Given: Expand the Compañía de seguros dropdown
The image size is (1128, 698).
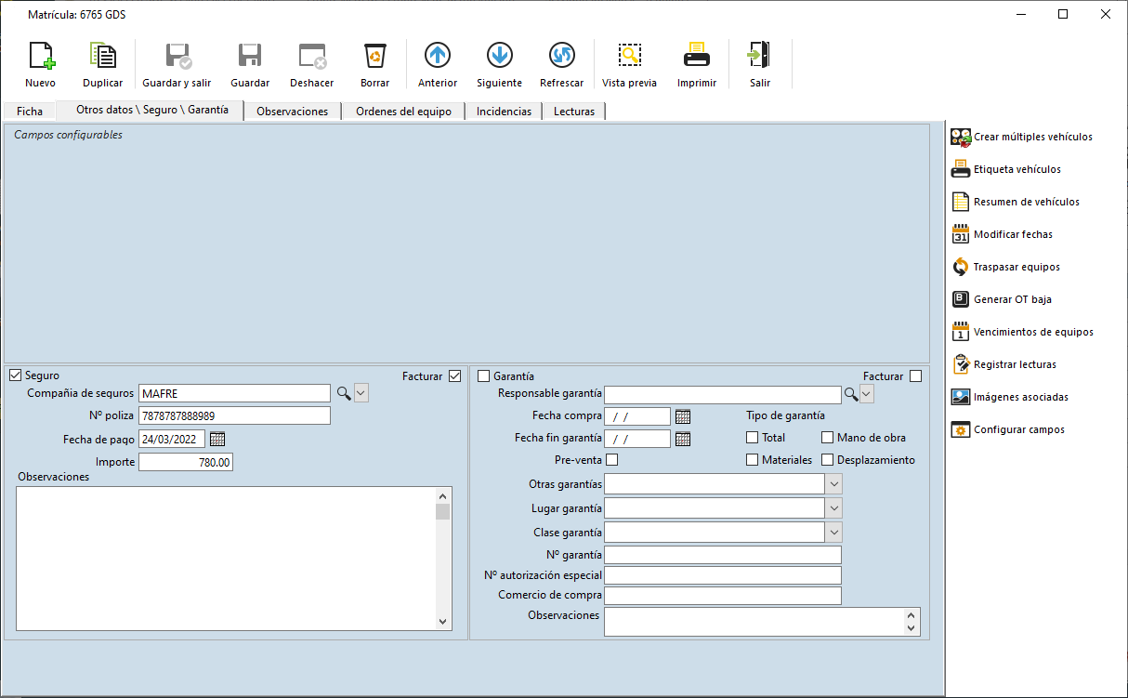Looking at the screenshot, I should 361,393.
